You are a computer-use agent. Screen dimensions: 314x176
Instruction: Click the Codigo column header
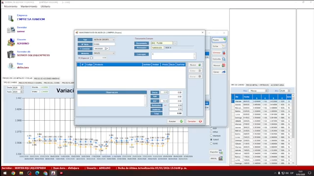pyautogui.click(x=89, y=65)
